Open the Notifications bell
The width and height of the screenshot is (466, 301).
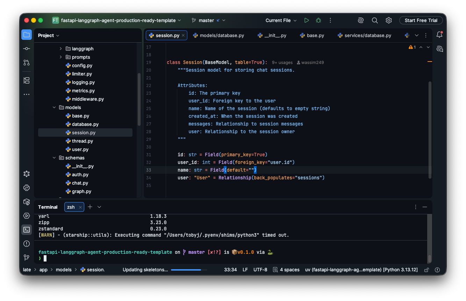point(440,35)
